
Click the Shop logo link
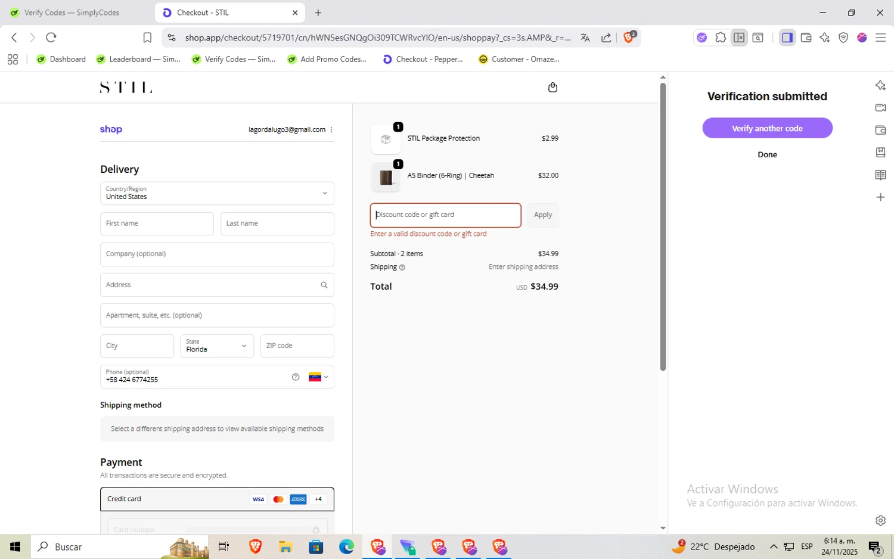point(111,129)
